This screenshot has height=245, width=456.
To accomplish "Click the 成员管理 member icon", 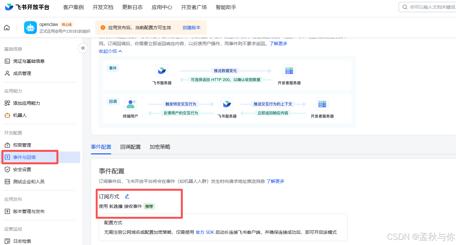I will click(7, 73).
